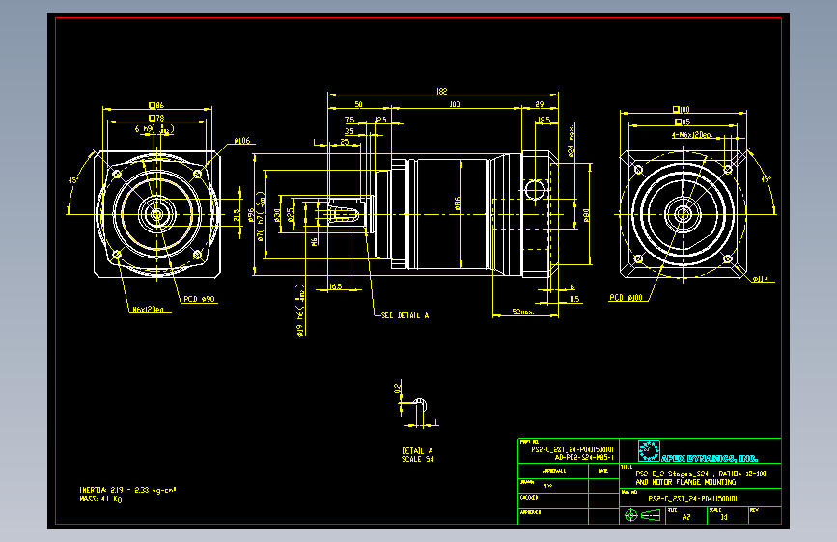This screenshot has height=542, width=837.
Task: Select the APEX DYNAMICS, INC. company name
Action: tap(710, 458)
